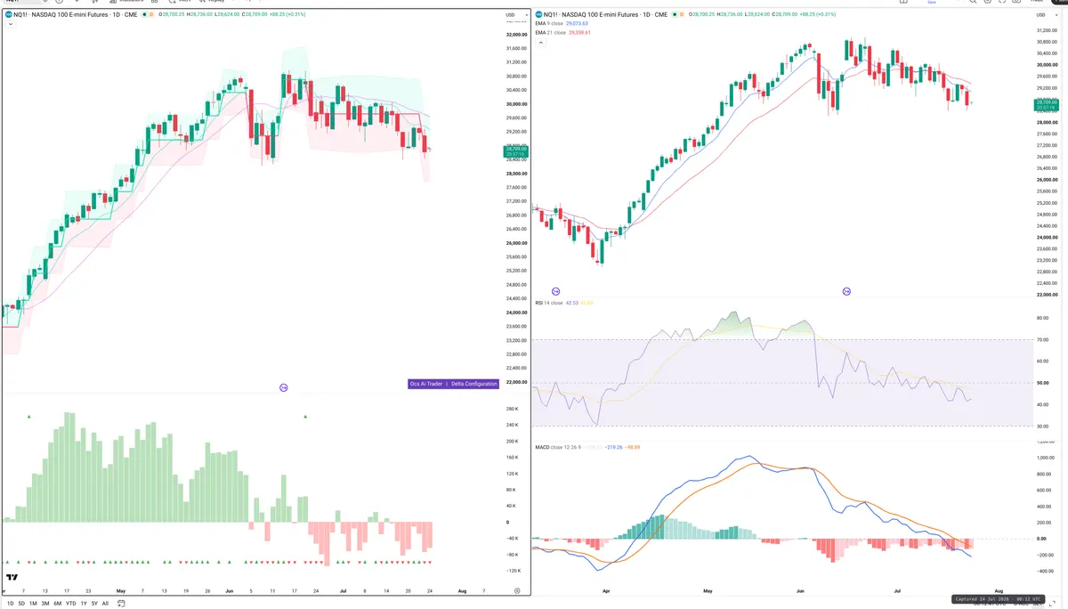Select the 1Y time range button
The height and width of the screenshot is (609, 1068).
point(84,603)
